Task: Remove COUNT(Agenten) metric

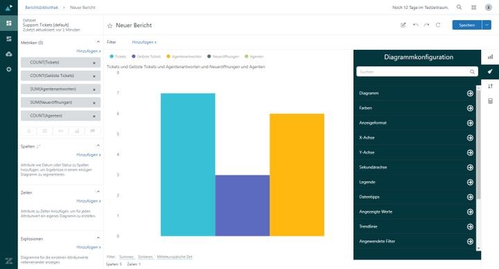Action: click(94, 116)
